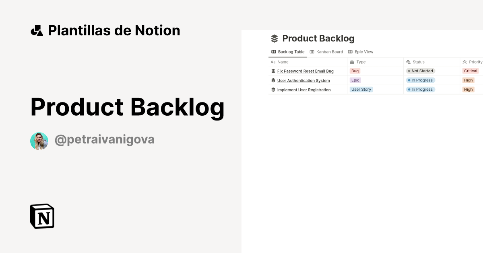Screen dimensions: 483x253
Task: Click the stack icon before User Authentication System
Action: [272, 80]
